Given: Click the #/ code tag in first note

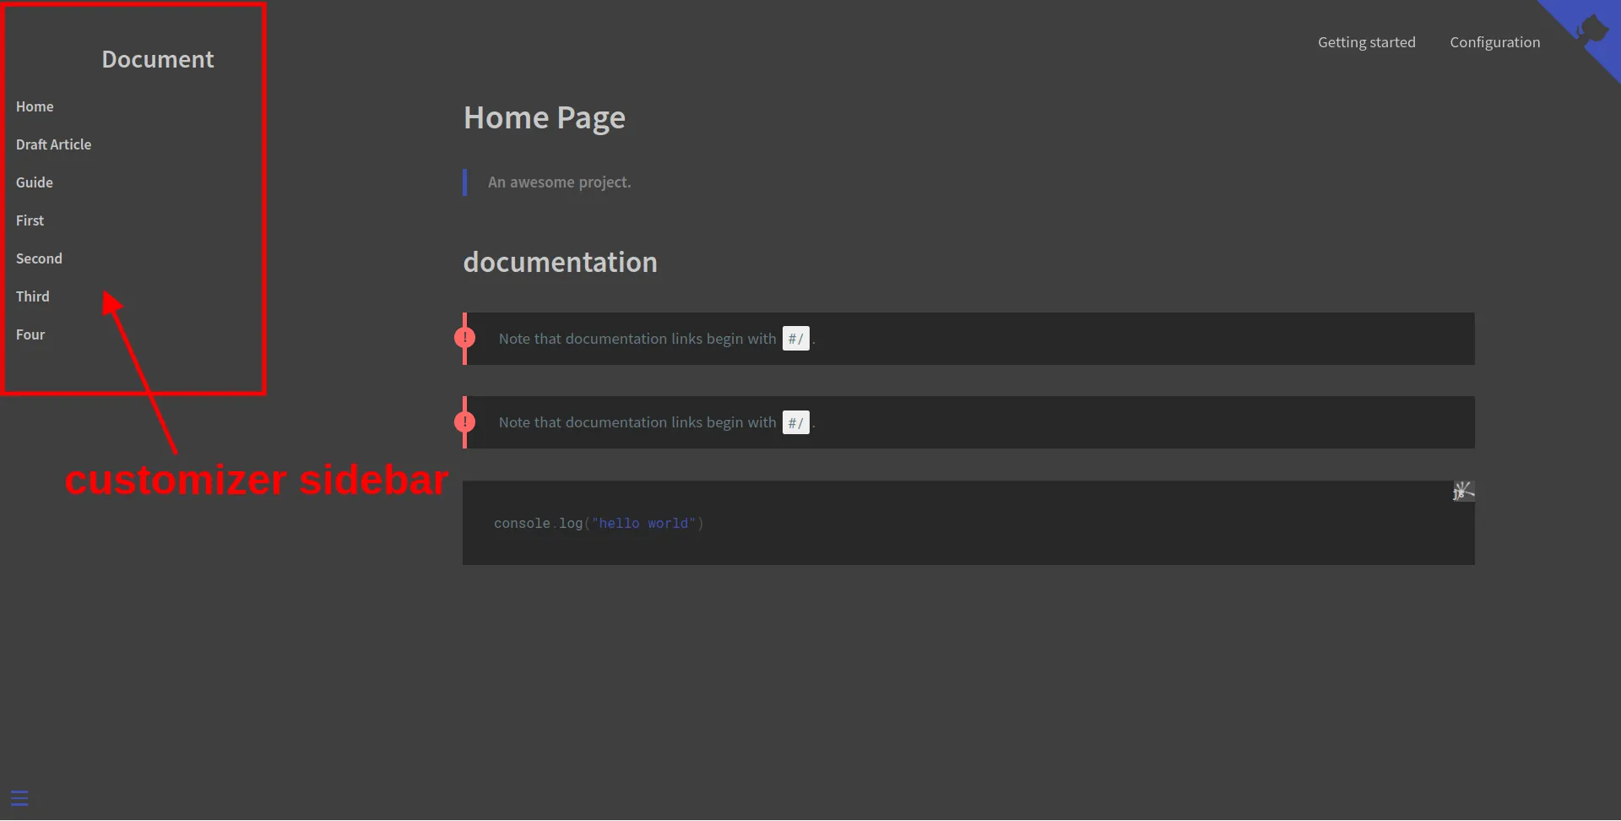Looking at the screenshot, I should [x=795, y=339].
